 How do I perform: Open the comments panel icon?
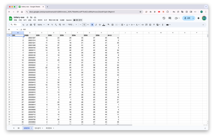170,18
